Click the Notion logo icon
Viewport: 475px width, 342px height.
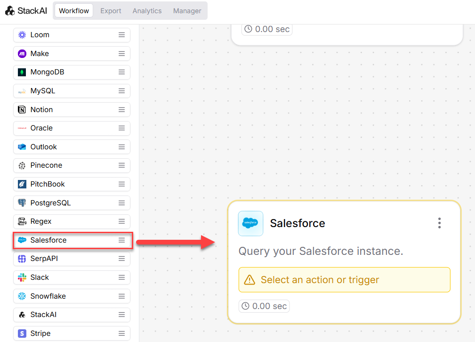click(22, 110)
